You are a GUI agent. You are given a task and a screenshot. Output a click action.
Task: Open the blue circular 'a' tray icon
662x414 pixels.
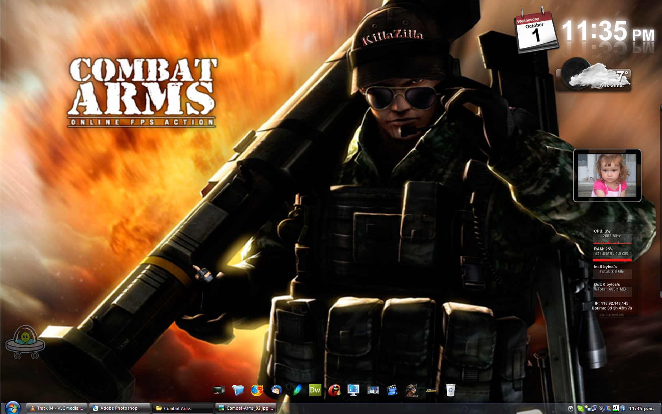pos(623,408)
